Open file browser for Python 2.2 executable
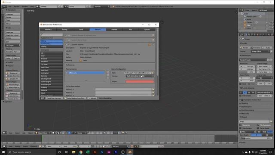 coord(153,89)
